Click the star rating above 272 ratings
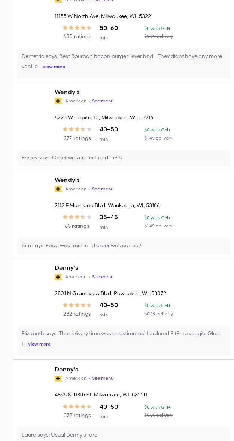234x441 pixels. coord(77,129)
